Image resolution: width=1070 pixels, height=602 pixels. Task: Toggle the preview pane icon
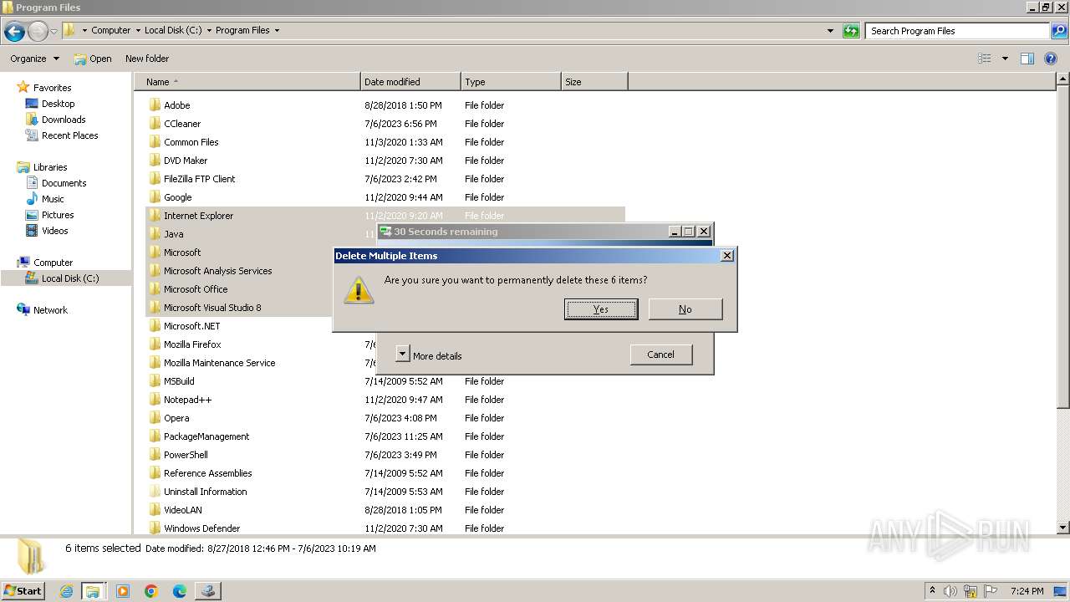1027,59
